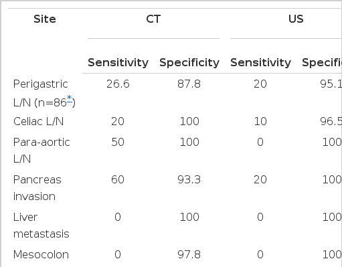Click the 50 para-aortic CT sensitivity cell
The width and height of the screenshot is (342, 267).
point(118,142)
